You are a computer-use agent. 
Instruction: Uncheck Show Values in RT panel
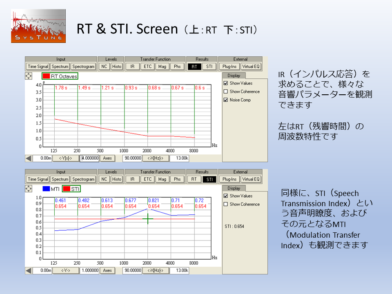pyautogui.click(x=226, y=83)
